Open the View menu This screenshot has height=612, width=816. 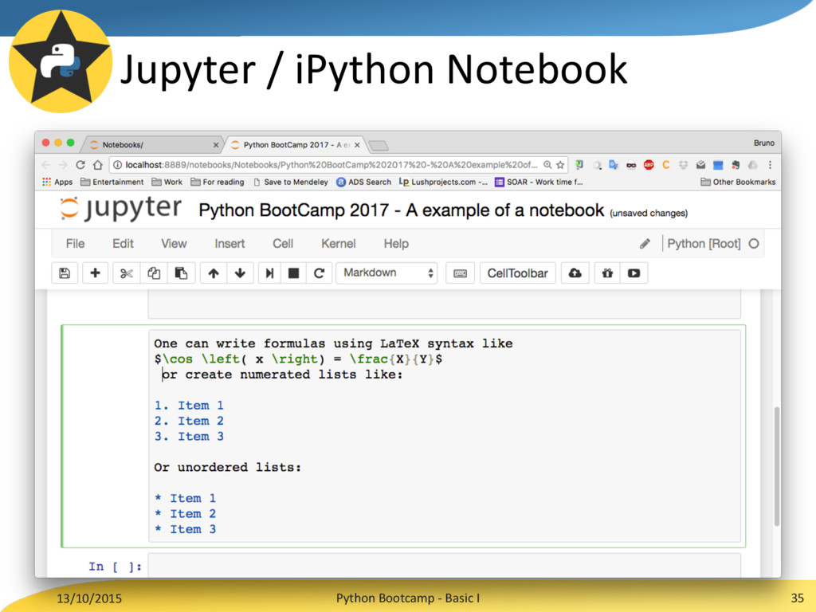174,244
